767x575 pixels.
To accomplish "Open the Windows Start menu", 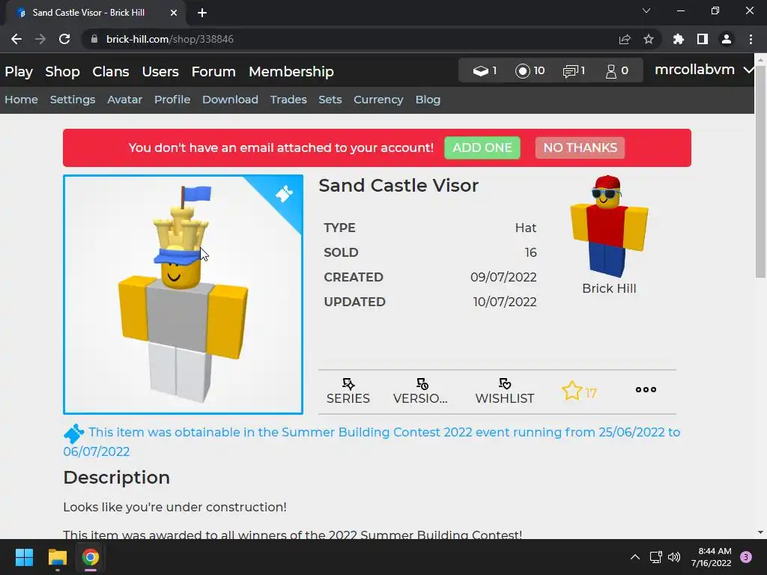I will pyautogui.click(x=24, y=557).
